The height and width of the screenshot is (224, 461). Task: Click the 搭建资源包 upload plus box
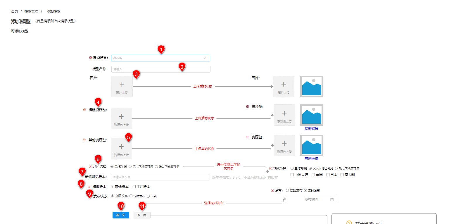(x=121, y=118)
